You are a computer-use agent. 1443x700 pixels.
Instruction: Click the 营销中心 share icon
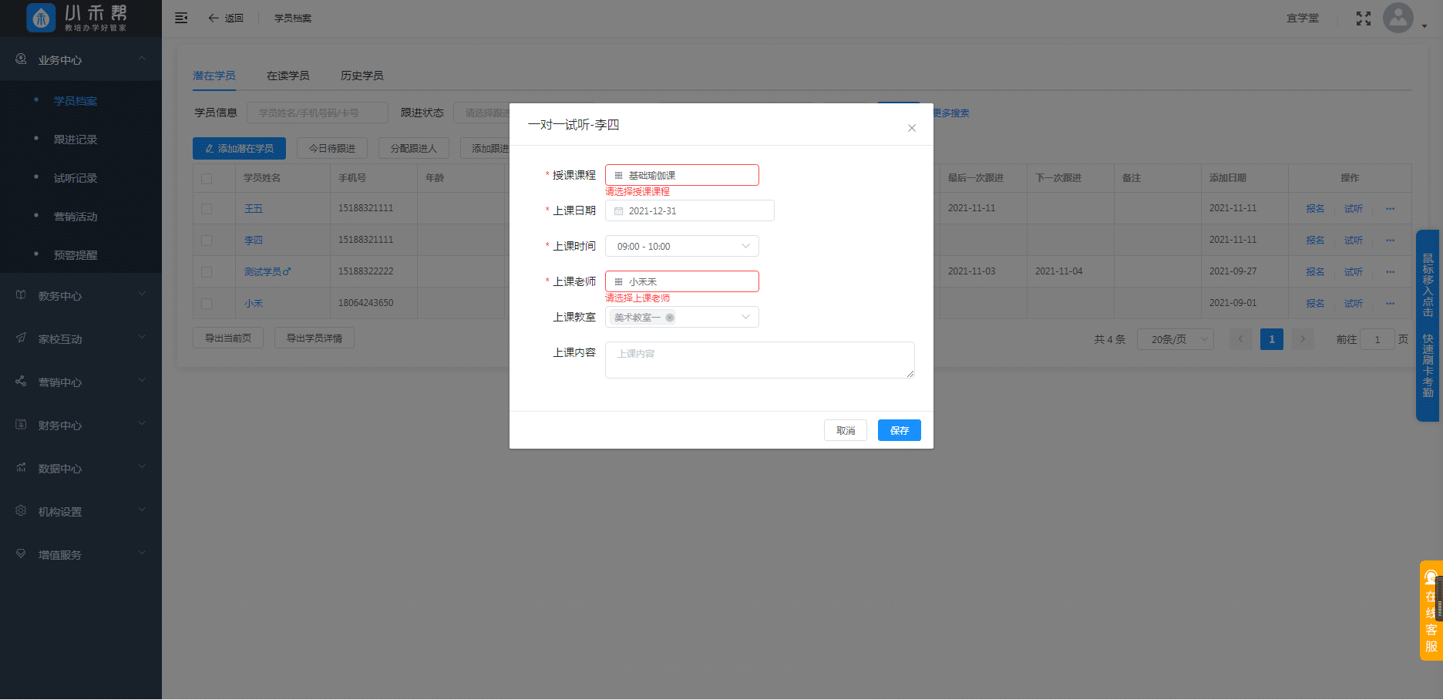tap(21, 382)
